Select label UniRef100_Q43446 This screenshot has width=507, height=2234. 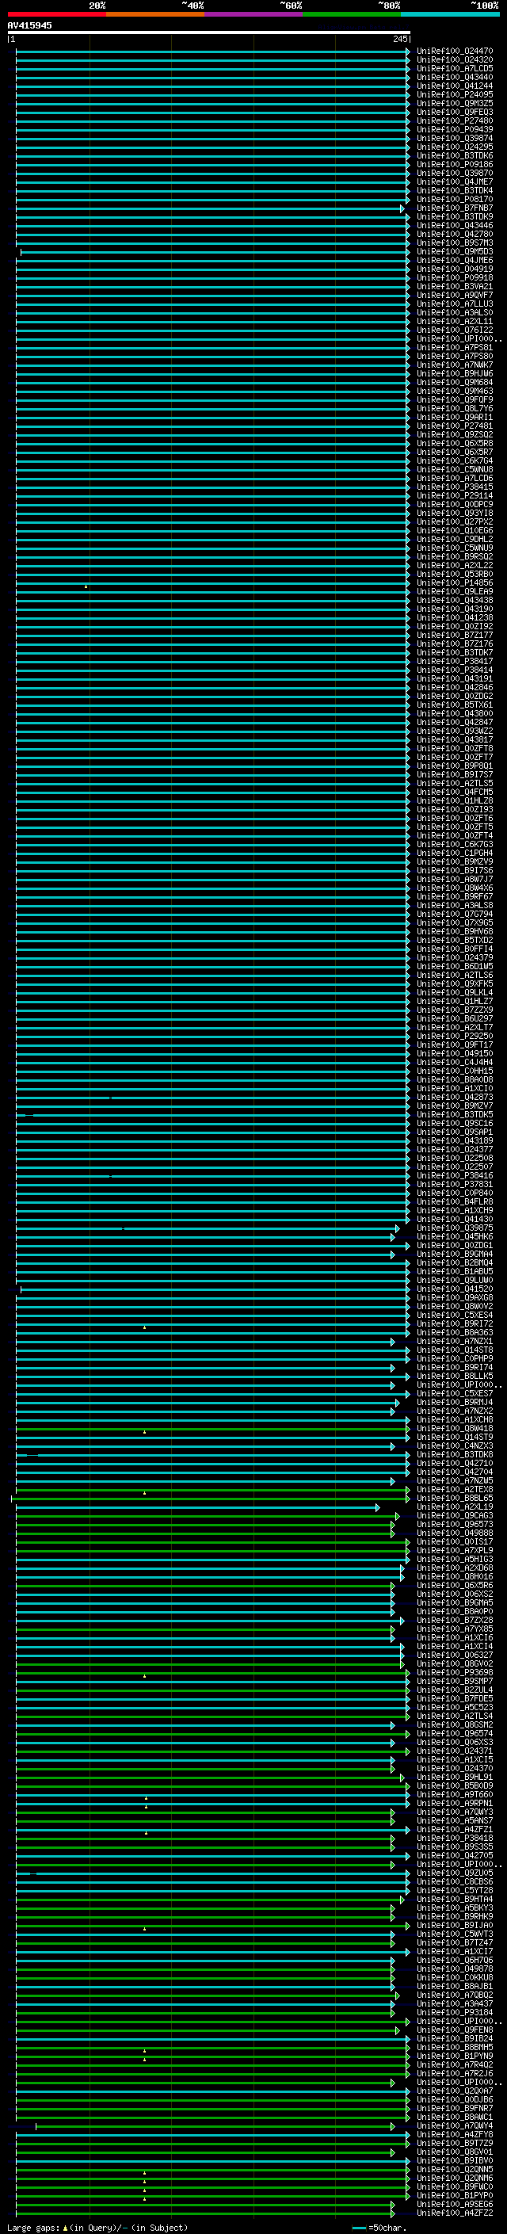pos(455,226)
